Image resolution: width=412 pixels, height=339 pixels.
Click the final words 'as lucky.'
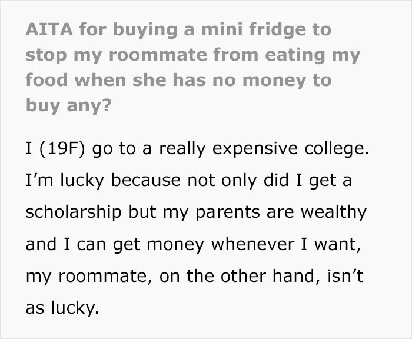tap(62, 308)
